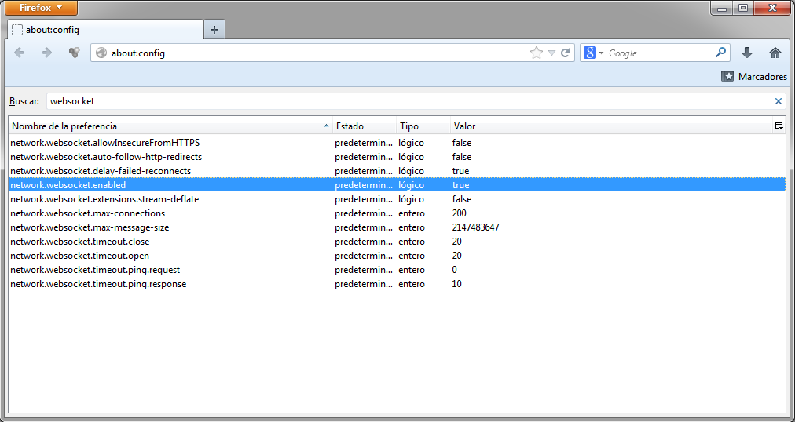Viewport: 795px width, 422px height.
Task: Bookmark this page with the star icon
Action: click(x=537, y=53)
